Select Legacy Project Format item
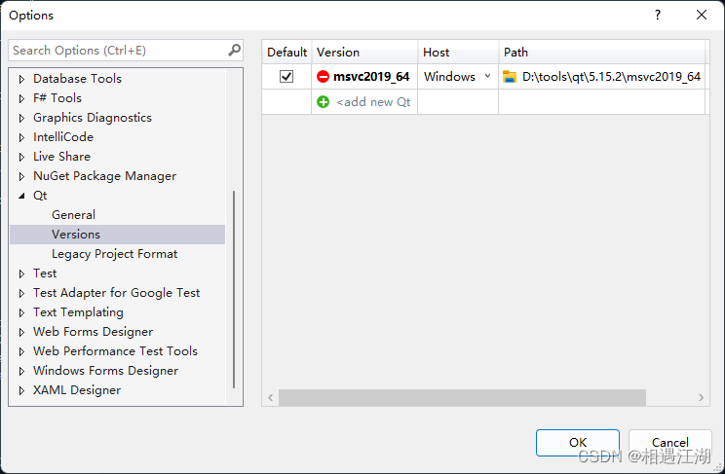This screenshot has height=474, width=725. (x=115, y=254)
